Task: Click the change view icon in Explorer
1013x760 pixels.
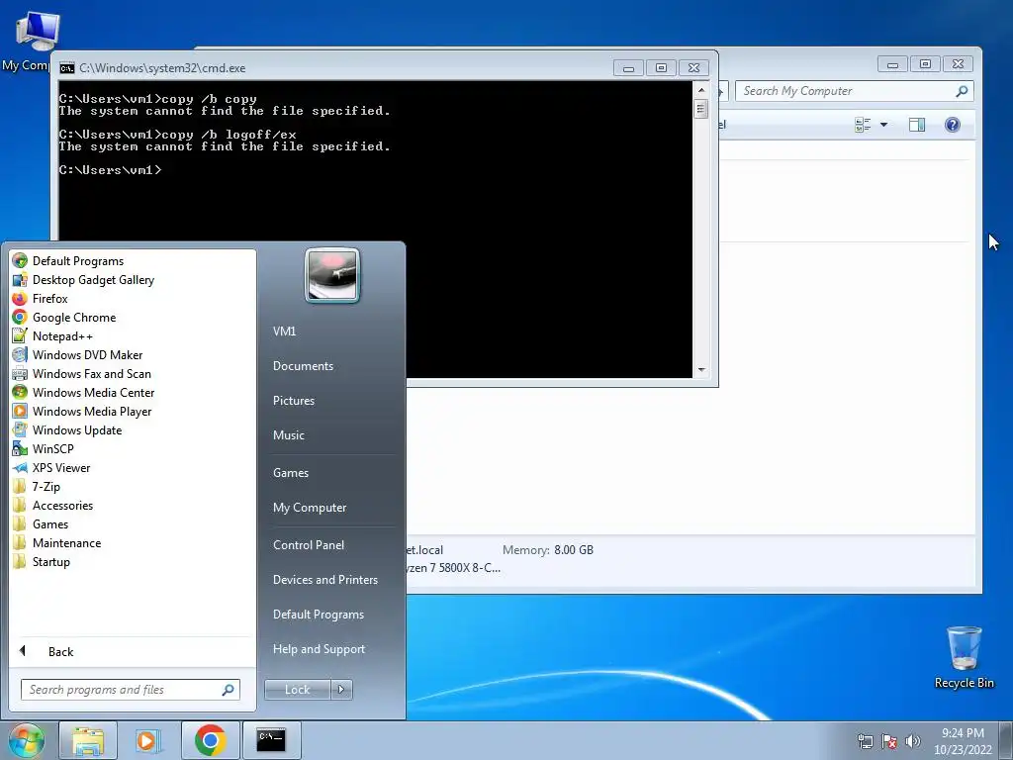Action: (x=863, y=125)
